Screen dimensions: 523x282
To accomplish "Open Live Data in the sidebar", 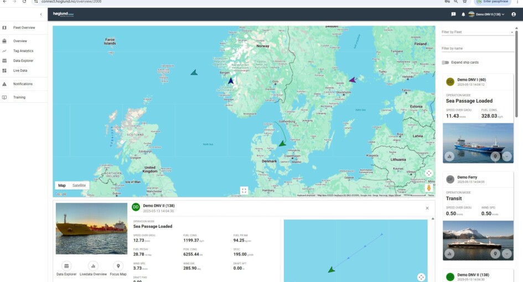I will coord(20,71).
